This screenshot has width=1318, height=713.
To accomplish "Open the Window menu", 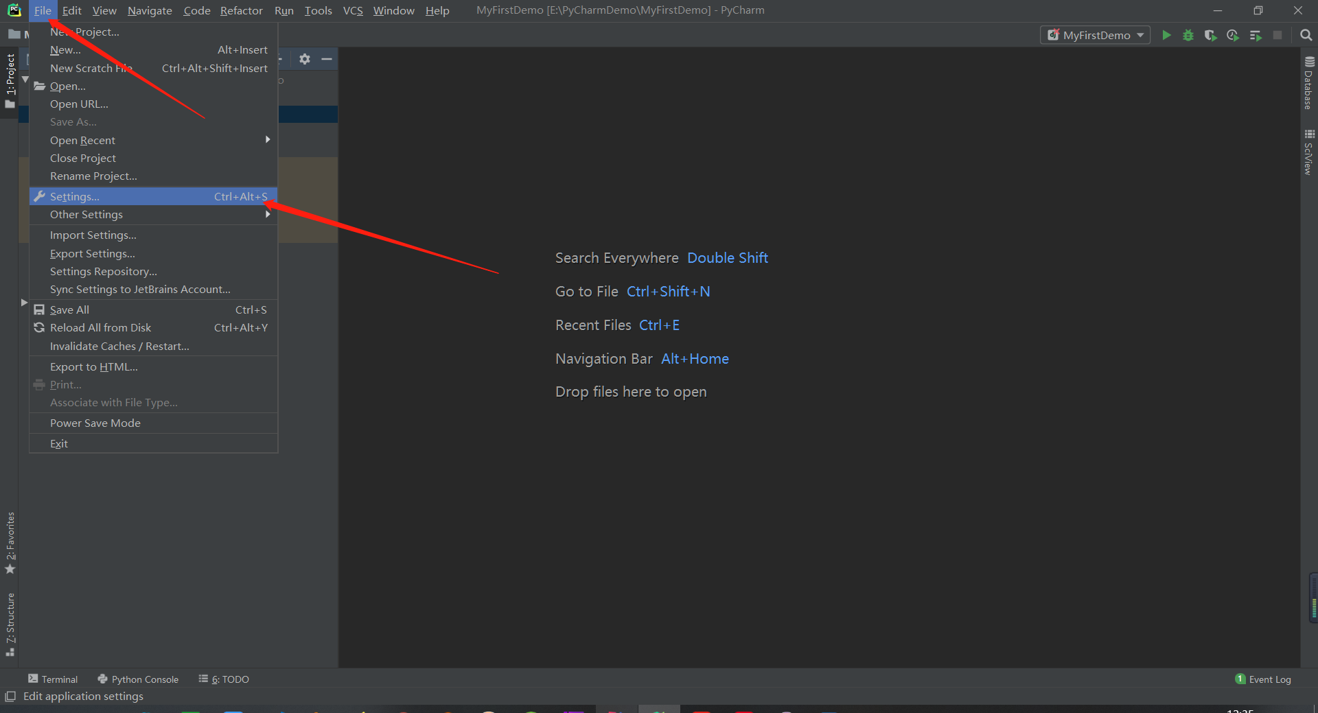I will (x=393, y=10).
